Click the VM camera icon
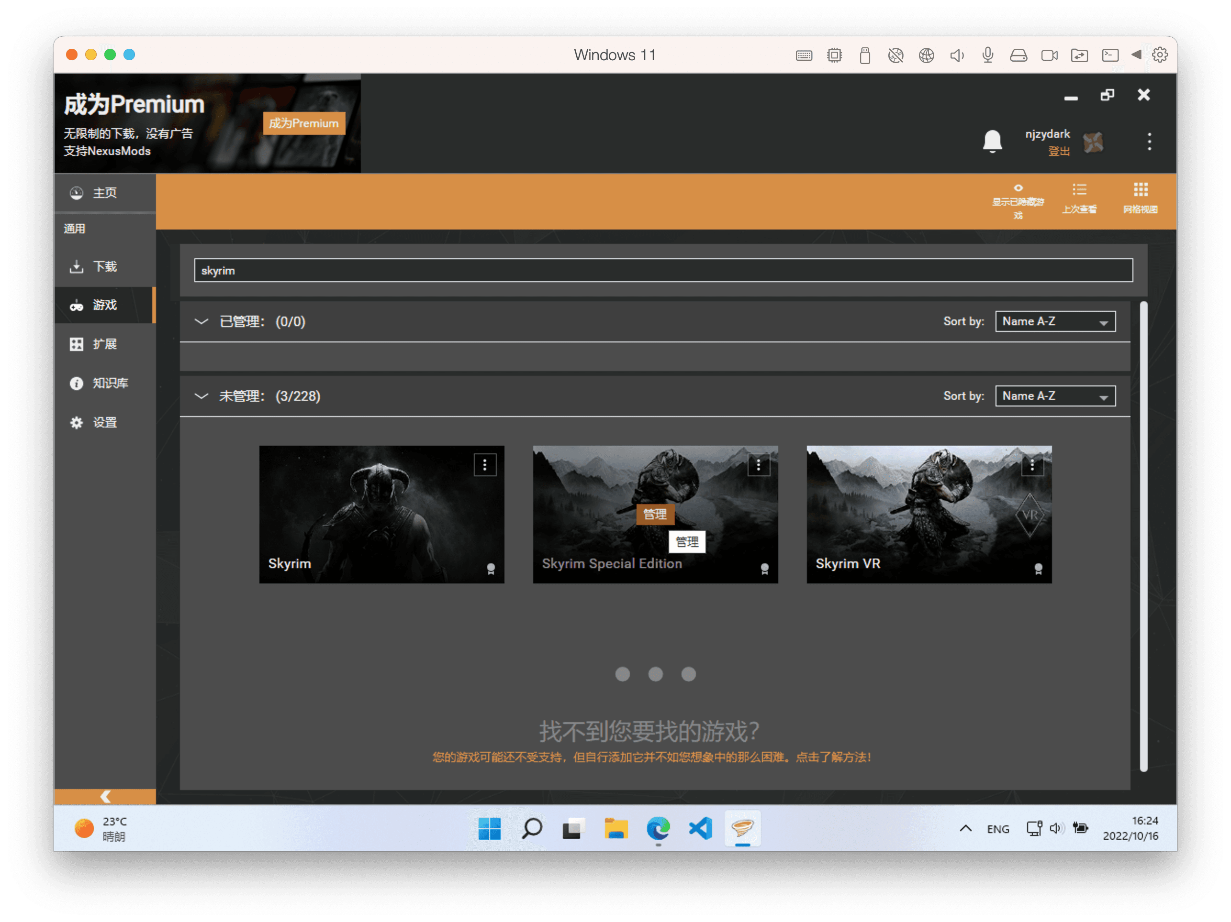Image resolution: width=1231 pixels, height=922 pixels. 1049,55
